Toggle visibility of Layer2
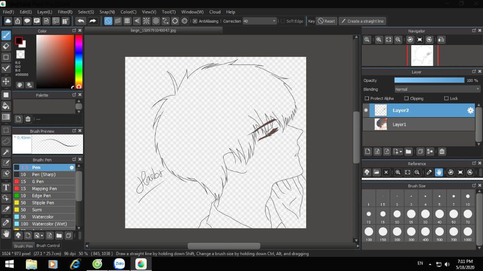 point(366,110)
